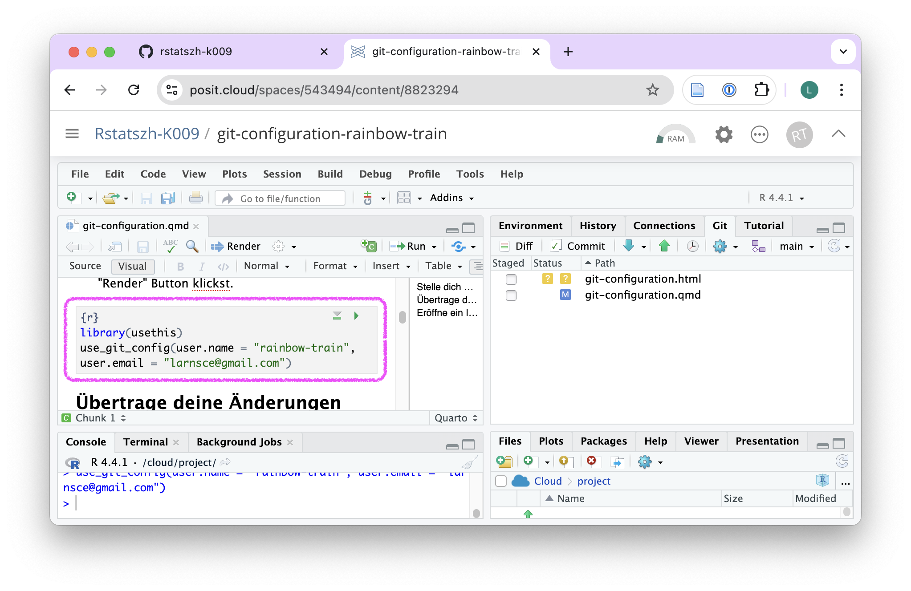Click the Print icon in main toolbar
911x591 pixels.
pyautogui.click(x=195, y=198)
